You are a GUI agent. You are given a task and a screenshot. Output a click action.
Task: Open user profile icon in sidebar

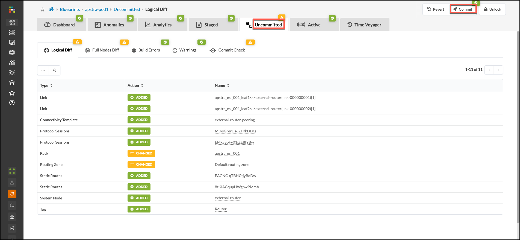pos(12,183)
